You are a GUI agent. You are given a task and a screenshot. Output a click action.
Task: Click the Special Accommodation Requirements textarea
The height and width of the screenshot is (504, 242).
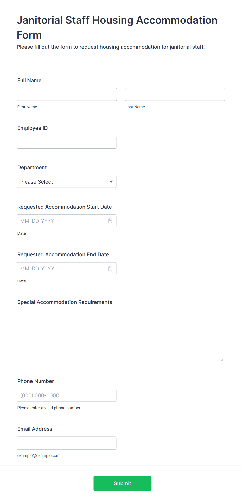121,336
